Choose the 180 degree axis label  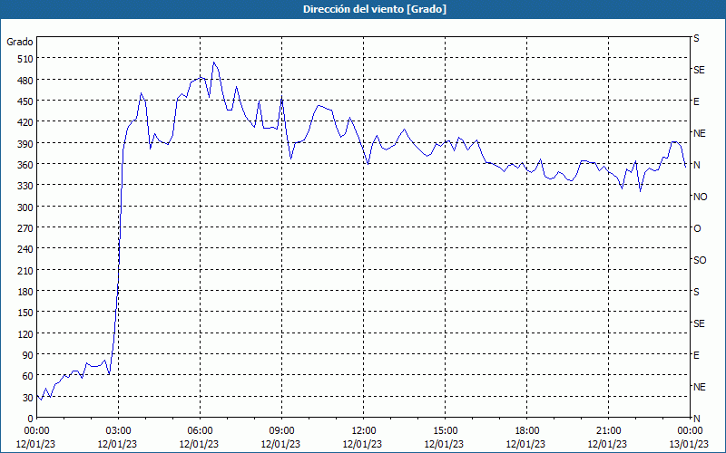point(25,292)
